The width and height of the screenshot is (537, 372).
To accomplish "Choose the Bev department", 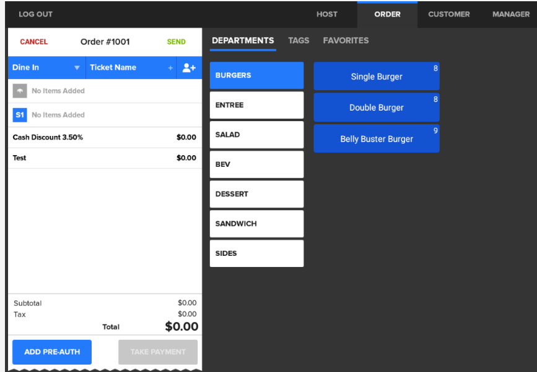I will [x=256, y=164].
